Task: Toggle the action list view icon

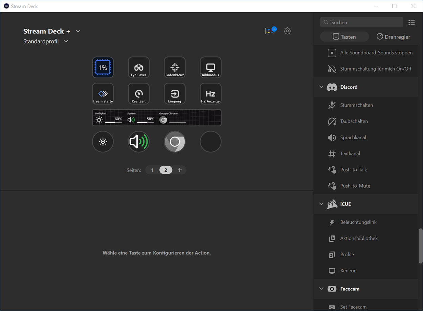Action: pyautogui.click(x=411, y=22)
